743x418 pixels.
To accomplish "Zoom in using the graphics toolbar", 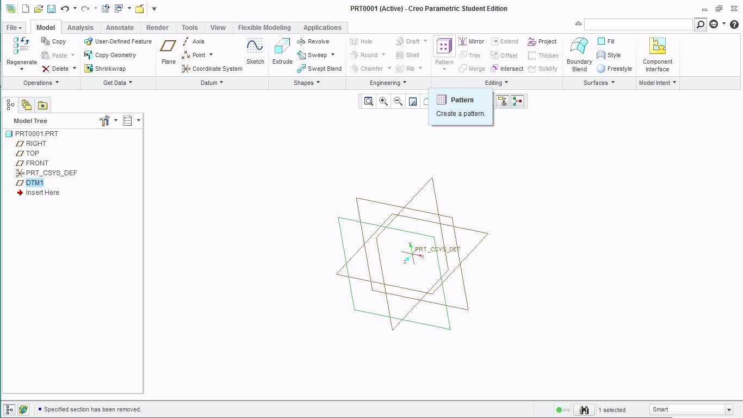I will coord(383,101).
